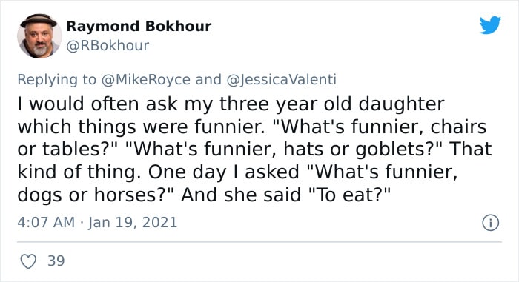The height and width of the screenshot is (282, 519).
Task: Click the '4:07 AM' time portion
Action: point(46,222)
